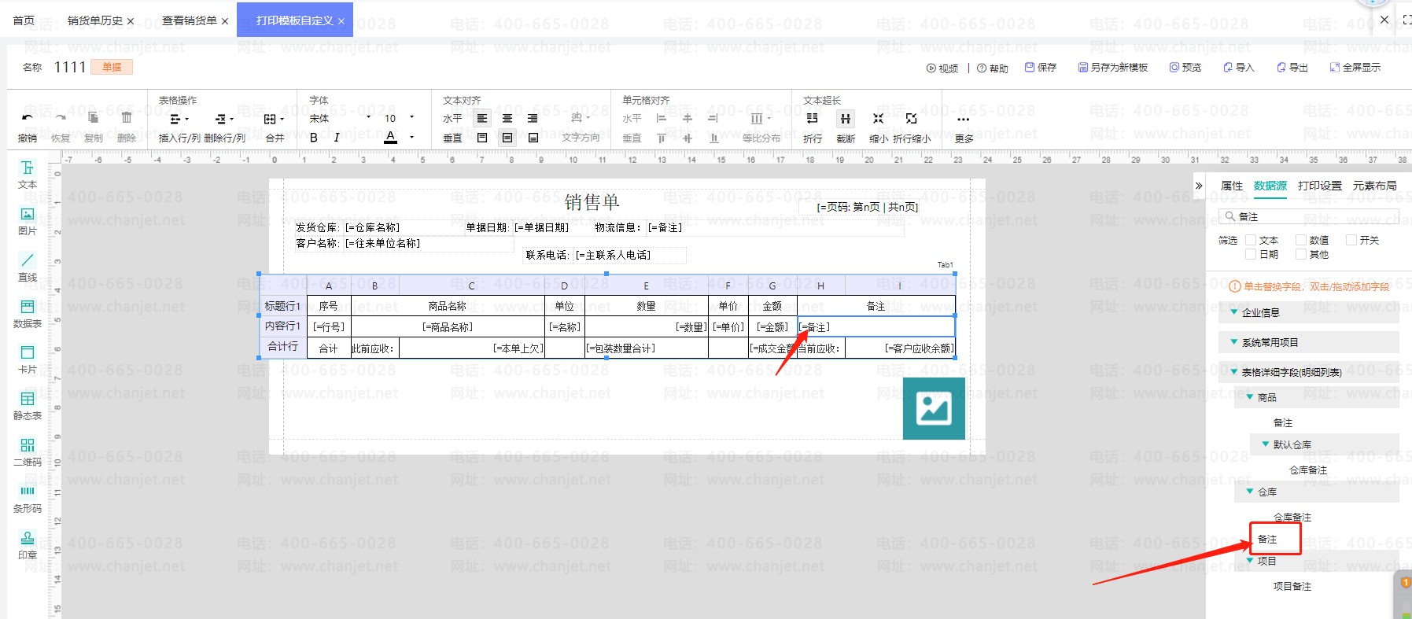1412x619 pixels.
Task: Select the [=备注] cell in content row
Action: pyautogui.click(x=876, y=326)
